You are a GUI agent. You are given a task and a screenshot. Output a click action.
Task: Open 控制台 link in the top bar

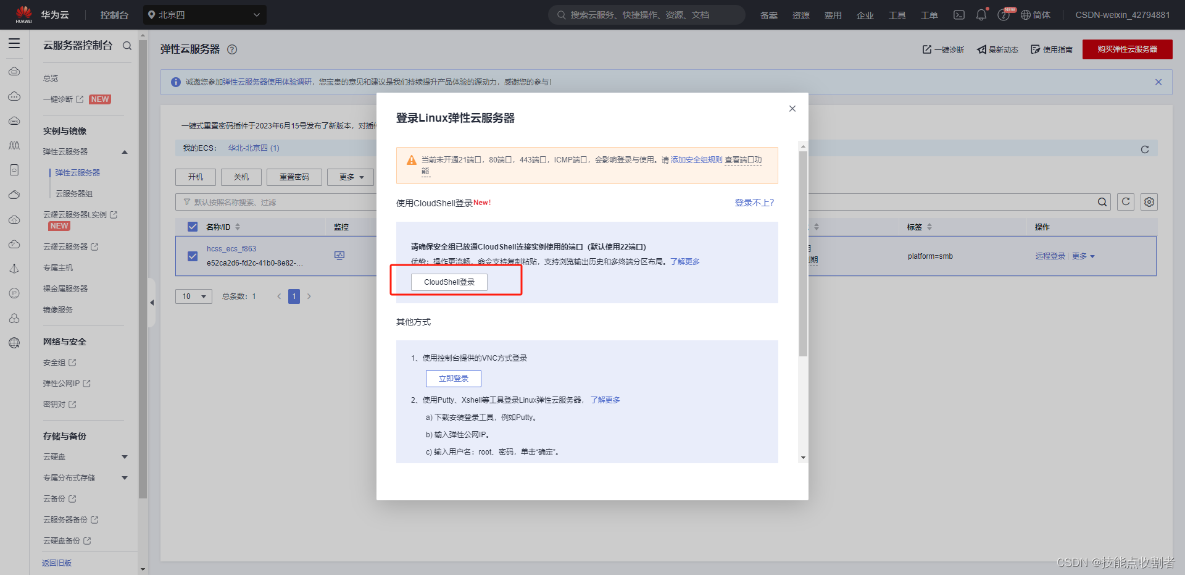(114, 15)
